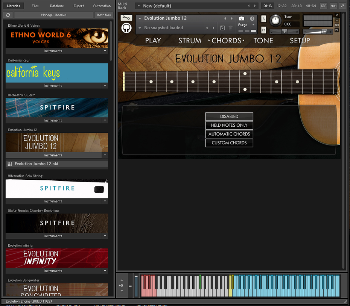Expand the Alternative Solo Strings Instruments dropdown
The image size is (350, 306).
coord(105,201)
